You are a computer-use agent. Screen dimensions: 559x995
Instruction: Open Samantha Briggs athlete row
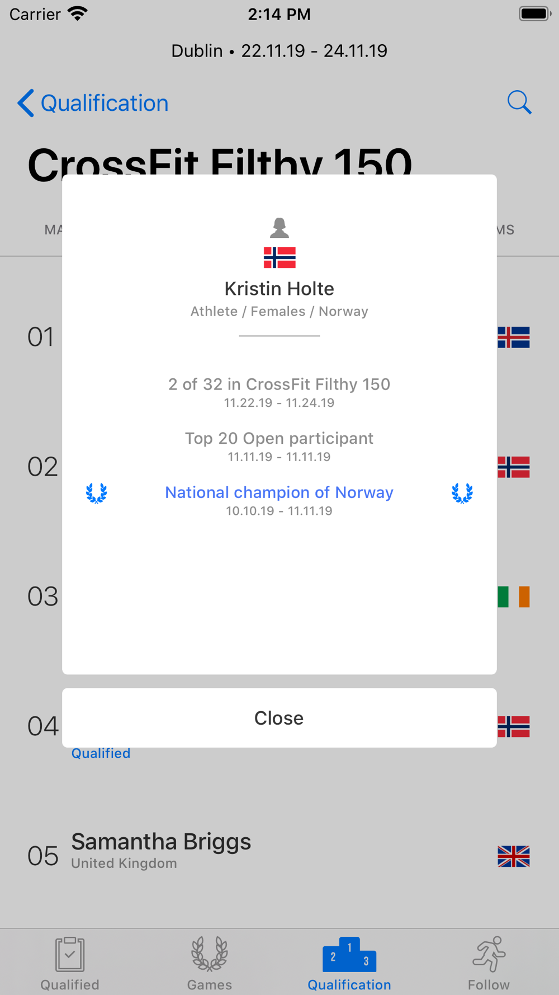(279, 855)
